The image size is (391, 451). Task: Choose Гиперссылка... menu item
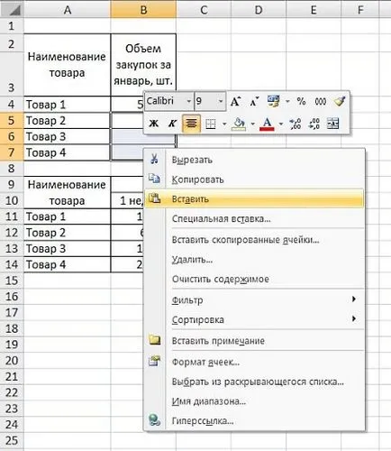[254, 420]
